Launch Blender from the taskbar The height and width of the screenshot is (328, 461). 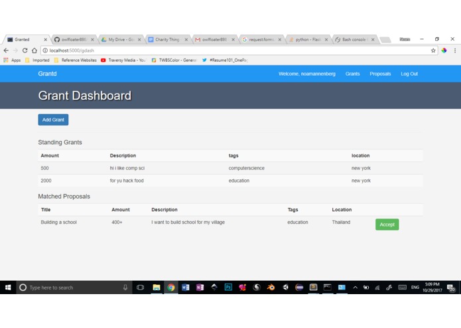(271, 287)
